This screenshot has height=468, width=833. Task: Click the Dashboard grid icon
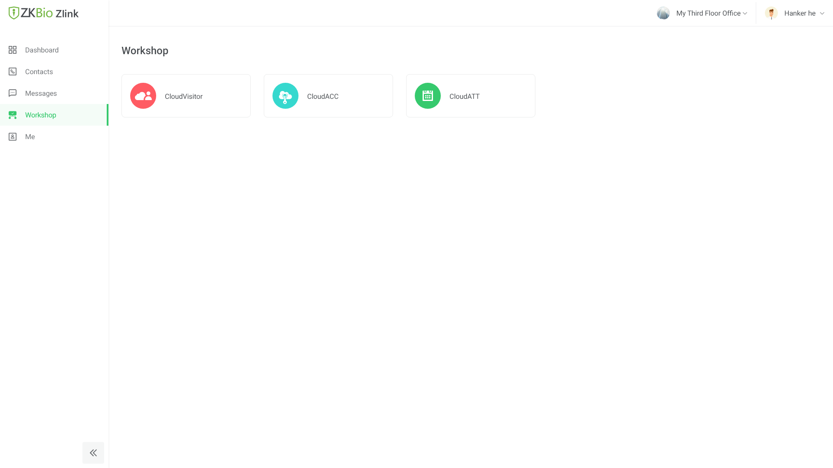click(x=13, y=50)
